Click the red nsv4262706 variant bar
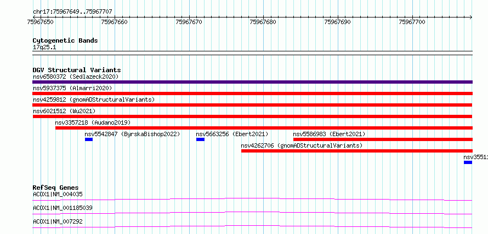488x234 pixels. click(x=356, y=151)
